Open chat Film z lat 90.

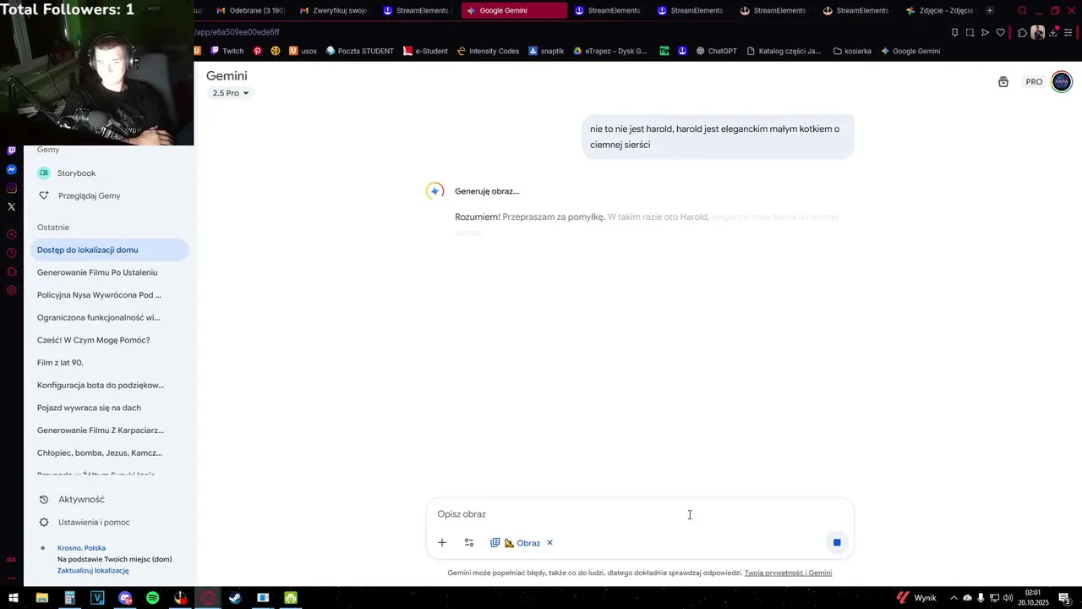60,363
